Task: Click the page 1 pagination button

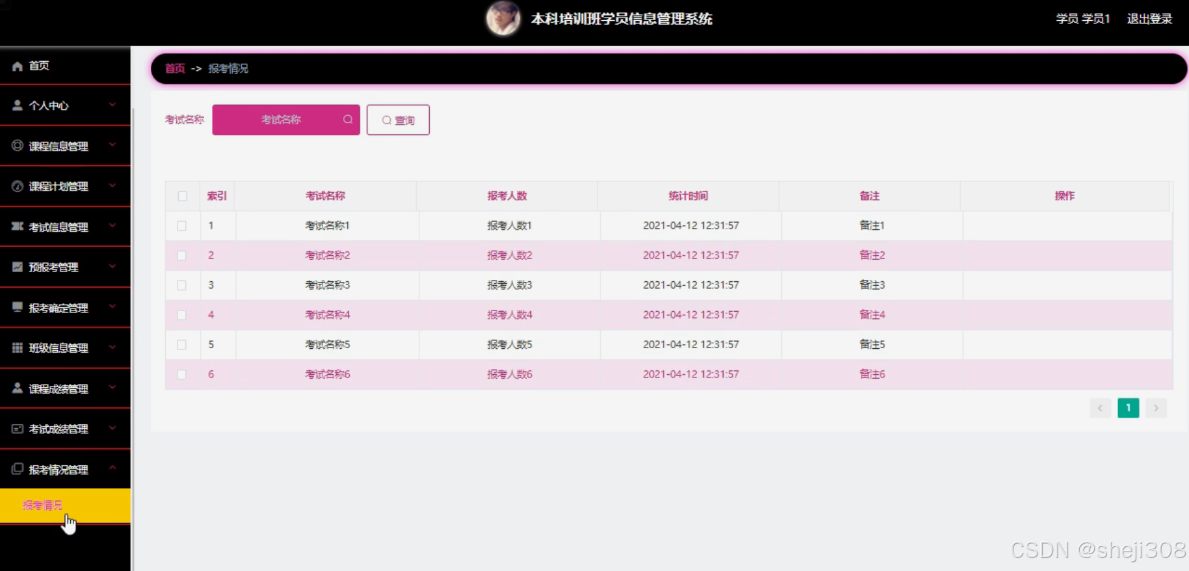Action: tap(1128, 408)
